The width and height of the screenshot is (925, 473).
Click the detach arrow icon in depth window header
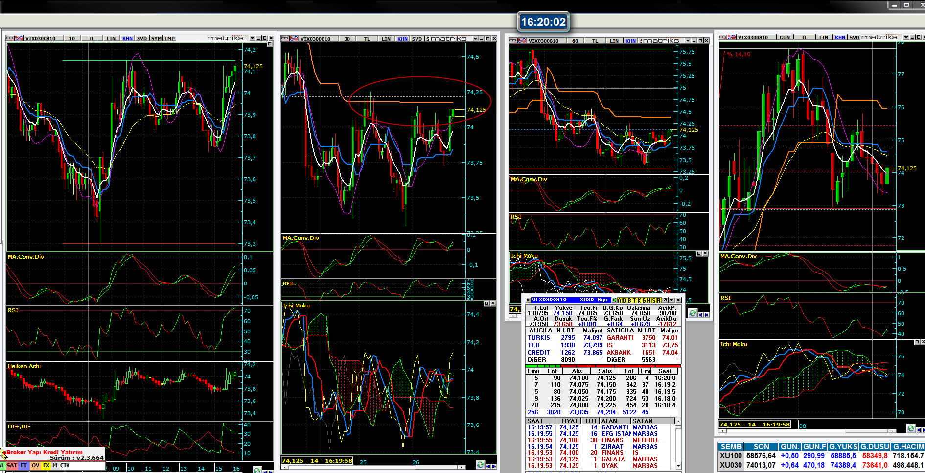[665, 300]
